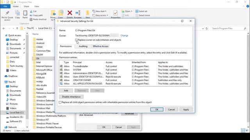Viewport: 250px width, 140px height.
Task: Click the search magnifier icon
Action: pyautogui.click(x=245, y=28)
